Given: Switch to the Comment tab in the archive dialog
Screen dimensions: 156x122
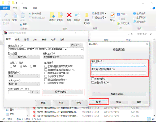Looking at the screenshot, I should pyautogui.click(x=62, y=40).
